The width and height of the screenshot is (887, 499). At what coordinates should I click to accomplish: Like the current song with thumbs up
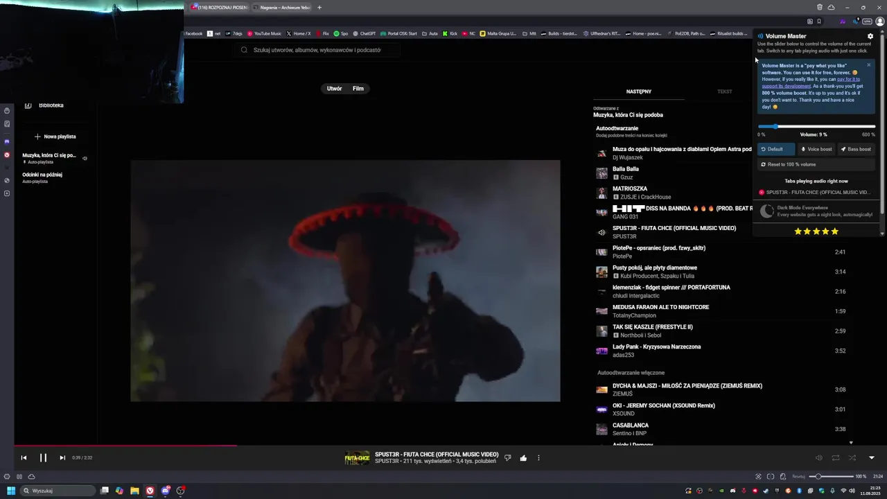point(523,457)
